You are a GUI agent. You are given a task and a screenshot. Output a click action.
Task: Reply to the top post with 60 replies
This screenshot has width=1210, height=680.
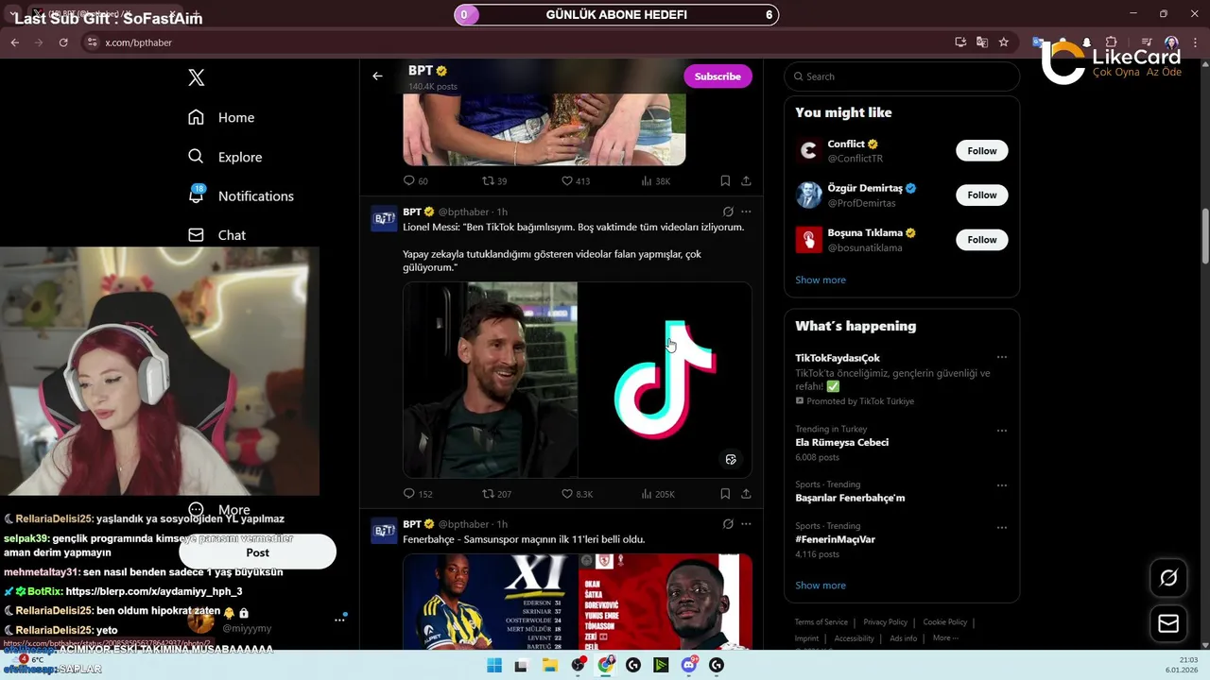click(x=415, y=180)
